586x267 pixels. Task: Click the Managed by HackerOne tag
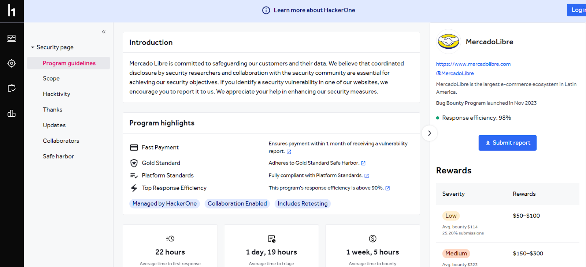164,204
